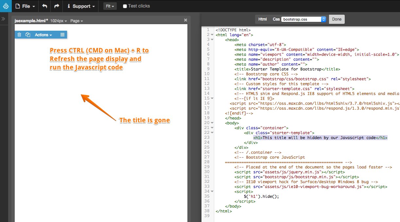Viewport: 400px width, 222px height.
Task: Click the respond.min.js script line
Action: (315, 108)
